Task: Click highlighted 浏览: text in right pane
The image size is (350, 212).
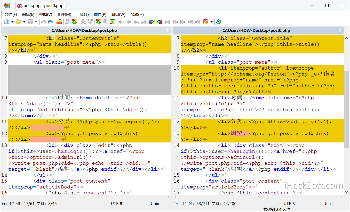Action: click(239, 133)
